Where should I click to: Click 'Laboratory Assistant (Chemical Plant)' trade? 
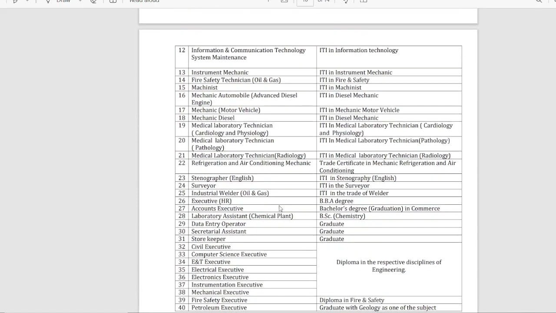click(x=242, y=216)
